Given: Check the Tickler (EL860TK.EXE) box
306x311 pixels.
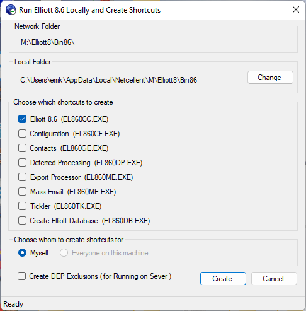Looking at the screenshot, I should coord(22,206).
